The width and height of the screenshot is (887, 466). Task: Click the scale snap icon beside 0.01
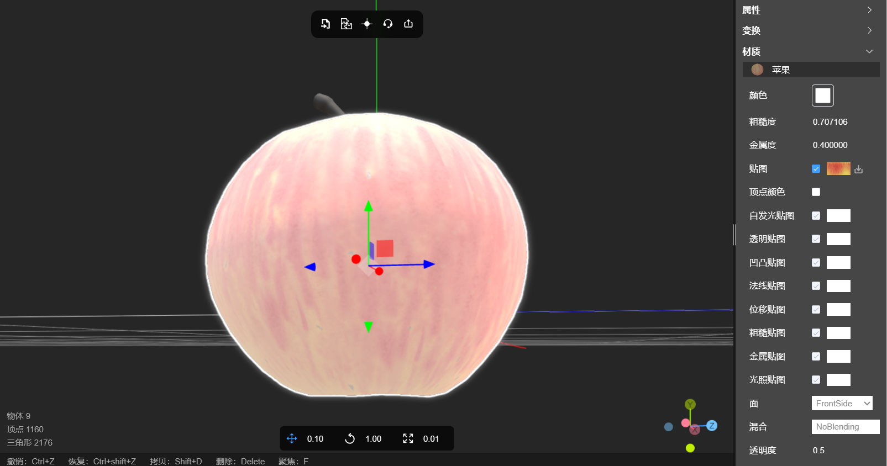408,438
